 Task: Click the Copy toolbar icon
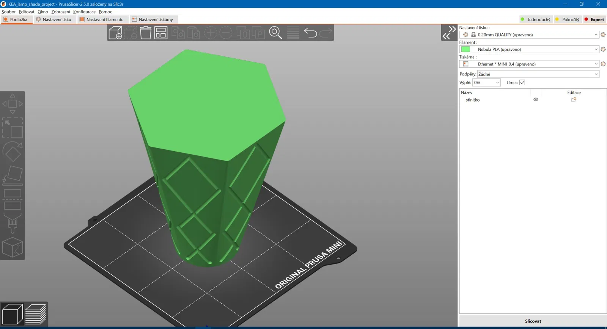tap(178, 33)
